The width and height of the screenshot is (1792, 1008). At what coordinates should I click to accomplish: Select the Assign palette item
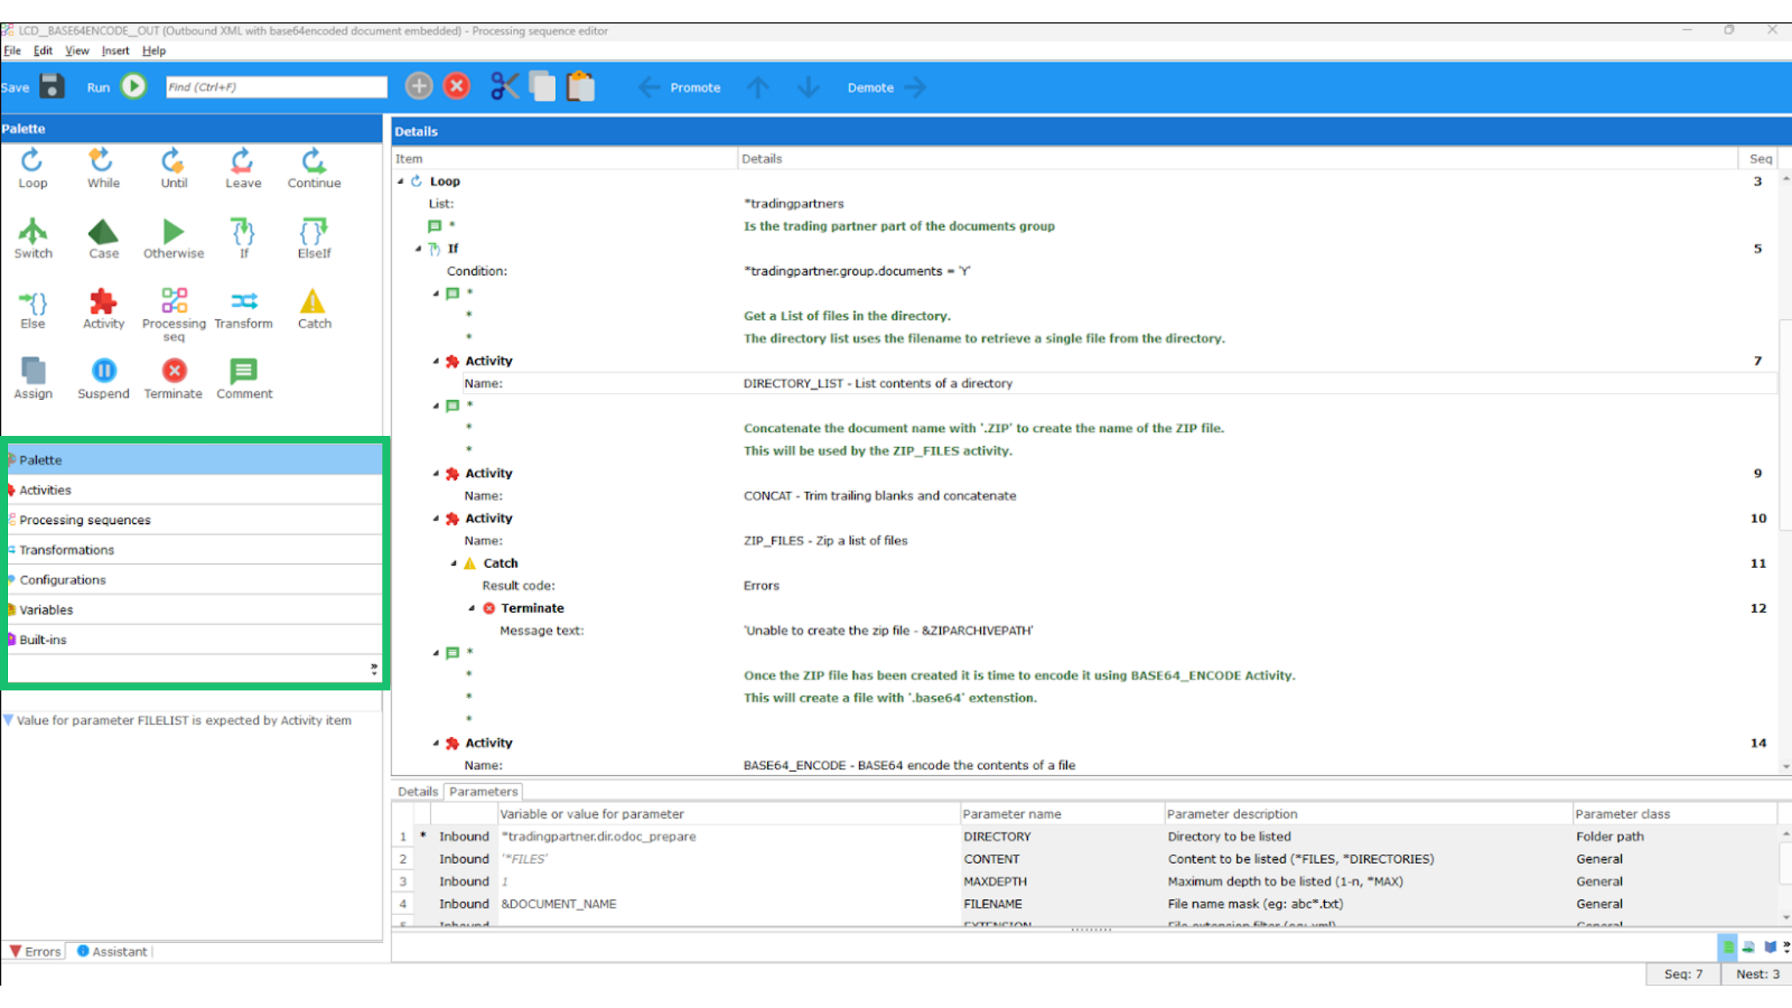click(x=33, y=379)
